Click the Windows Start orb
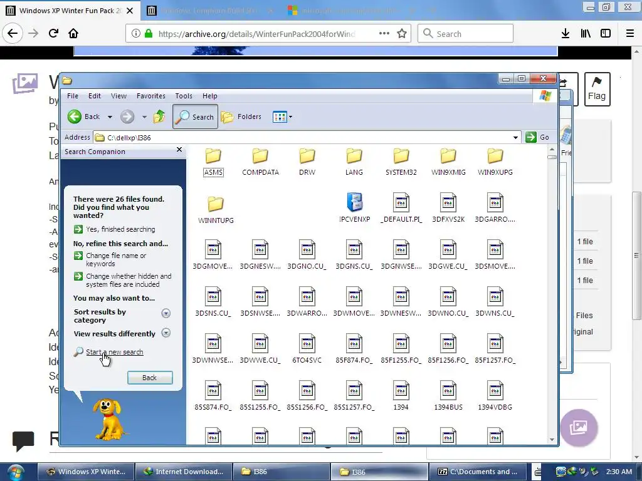This screenshot has height=481, width=642. tap(16, 472)
